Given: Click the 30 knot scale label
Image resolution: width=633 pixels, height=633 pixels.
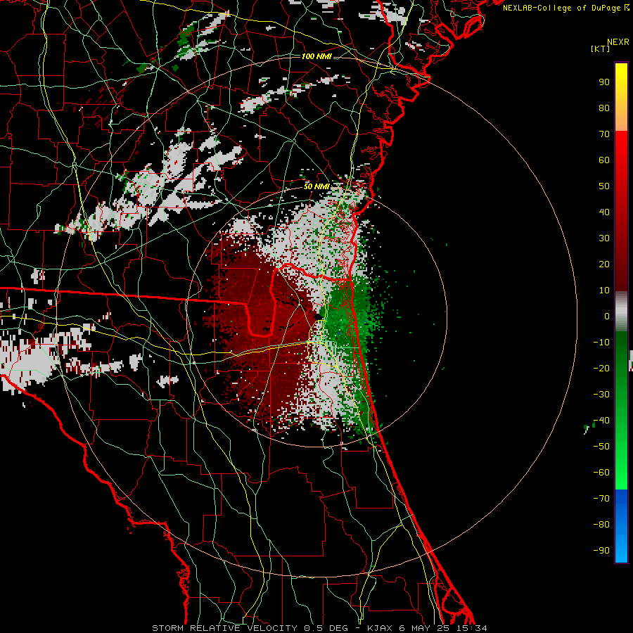Looking at the screenshot, I should pos(604,238).
